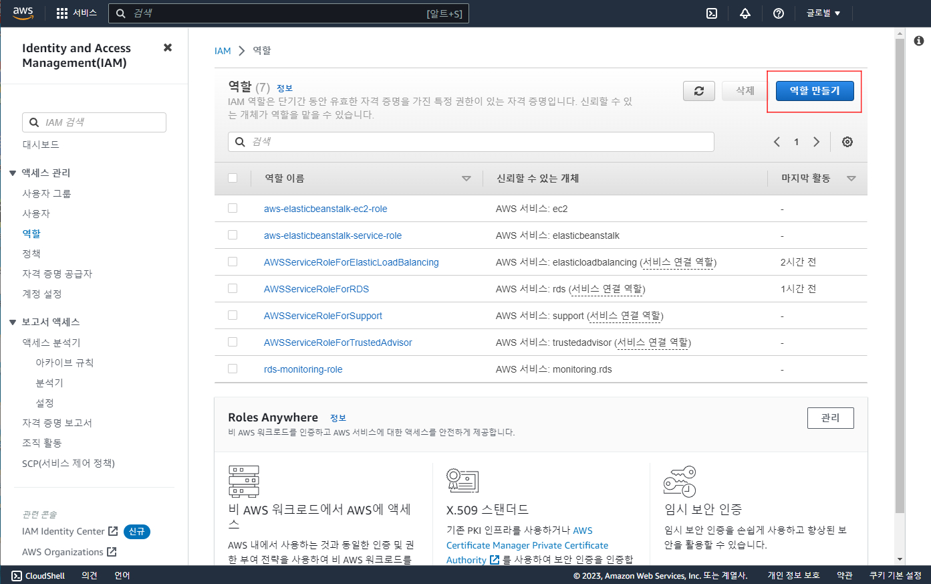Open 의견 option in footer
The height and width of the screenshot is (584, 931).
click(90, 575)
